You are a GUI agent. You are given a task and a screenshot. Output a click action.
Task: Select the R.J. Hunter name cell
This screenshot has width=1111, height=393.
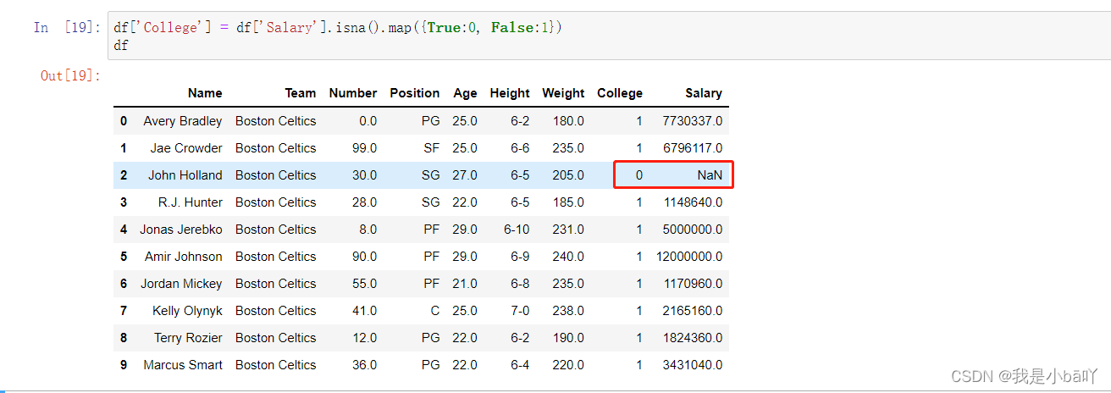[190, 202]
